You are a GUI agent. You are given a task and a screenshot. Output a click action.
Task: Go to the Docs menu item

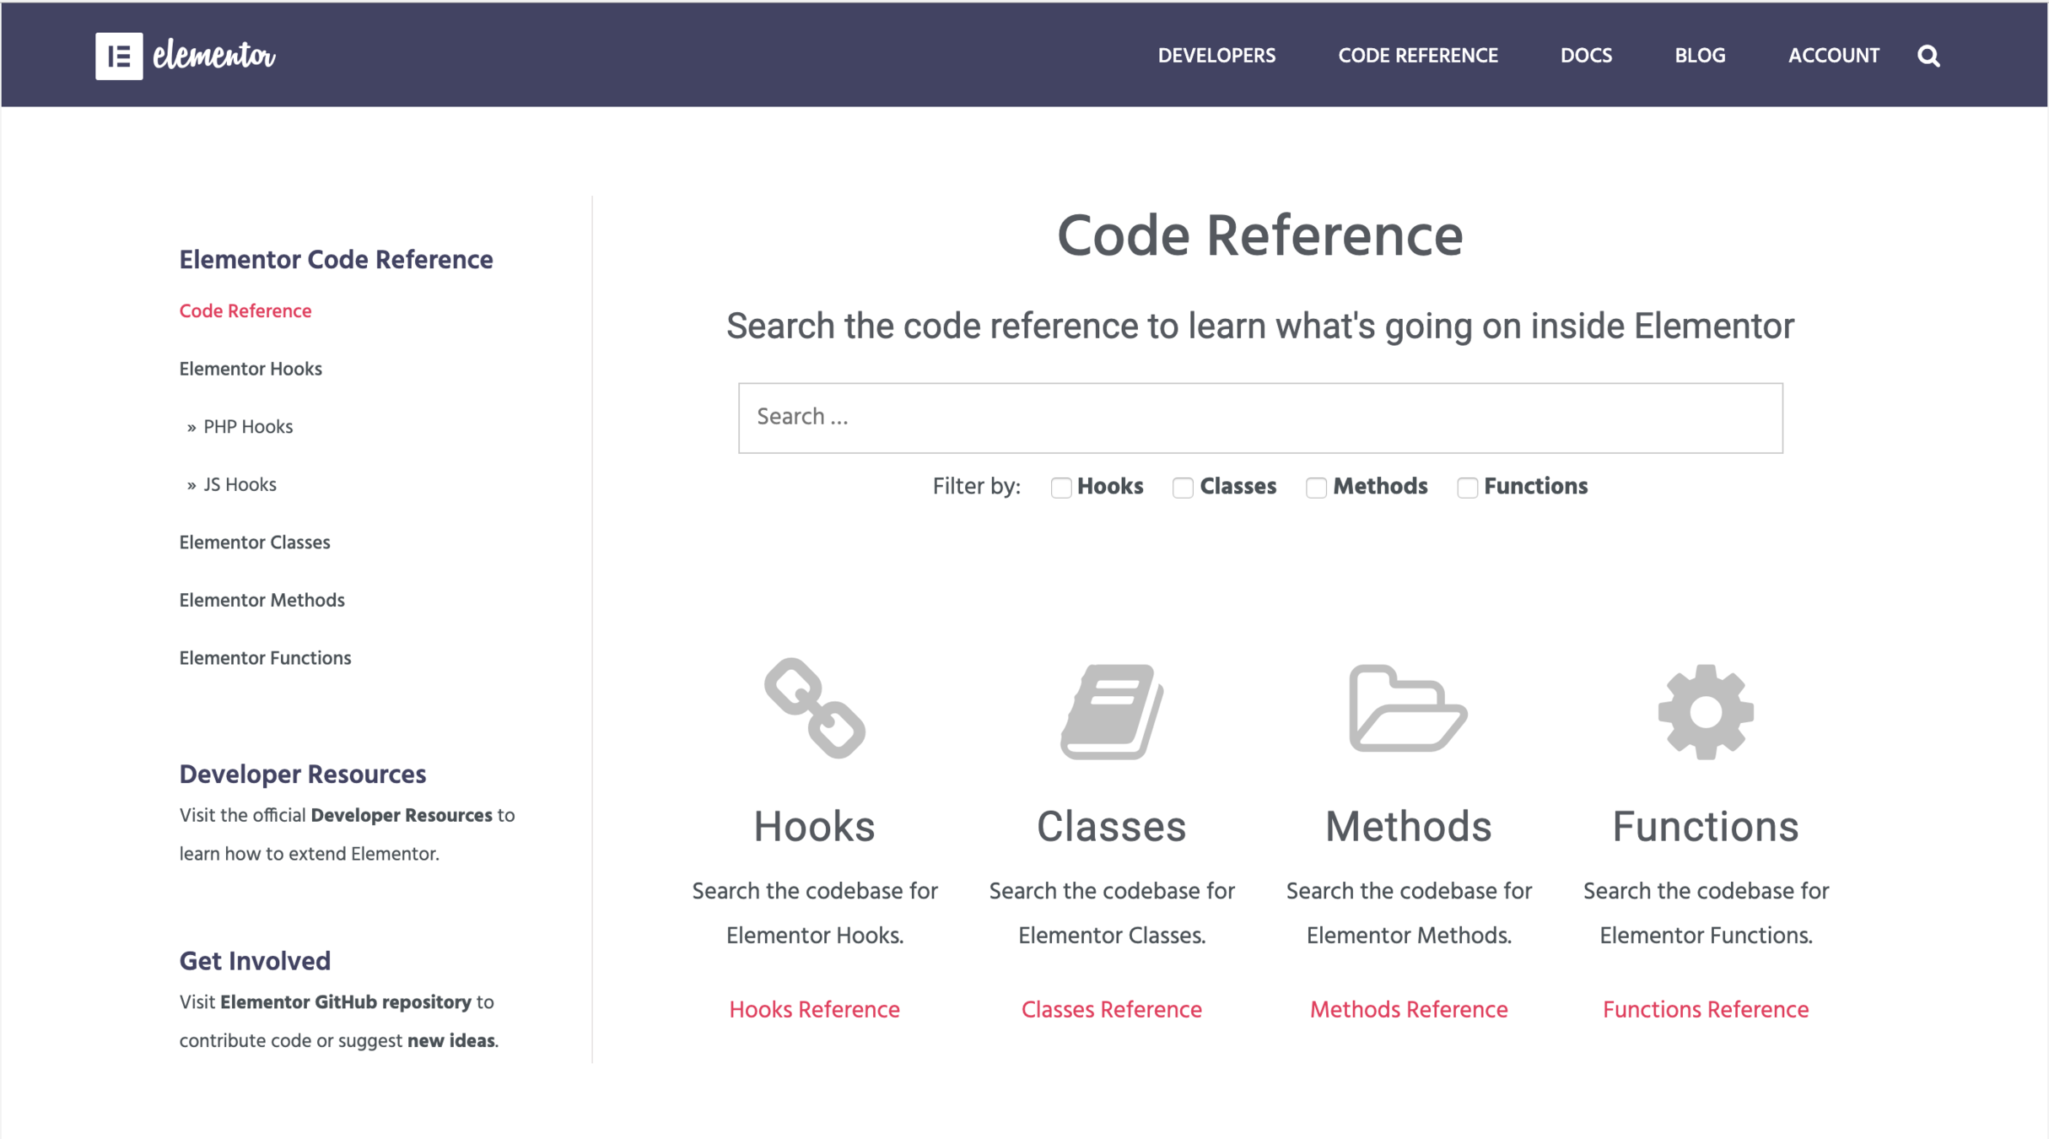coord(1585,56)
